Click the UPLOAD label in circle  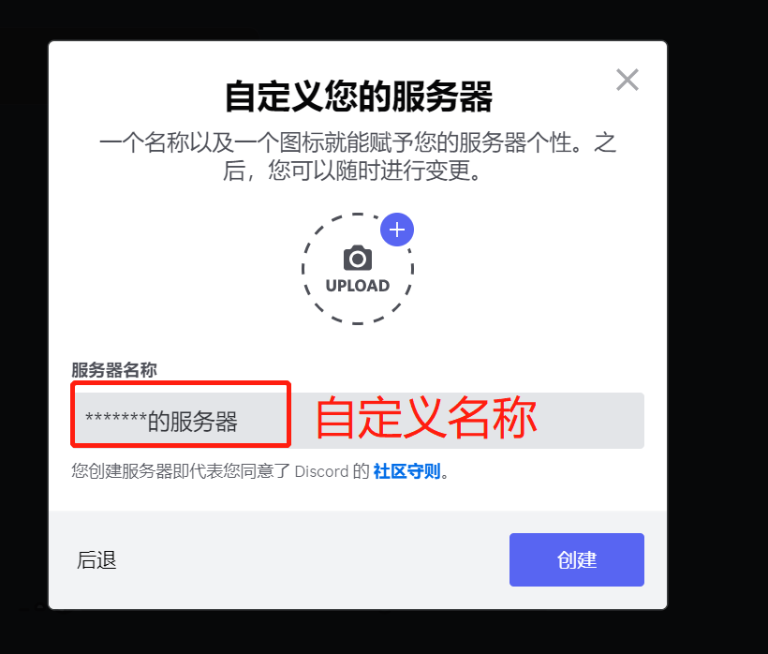(358, 286)
